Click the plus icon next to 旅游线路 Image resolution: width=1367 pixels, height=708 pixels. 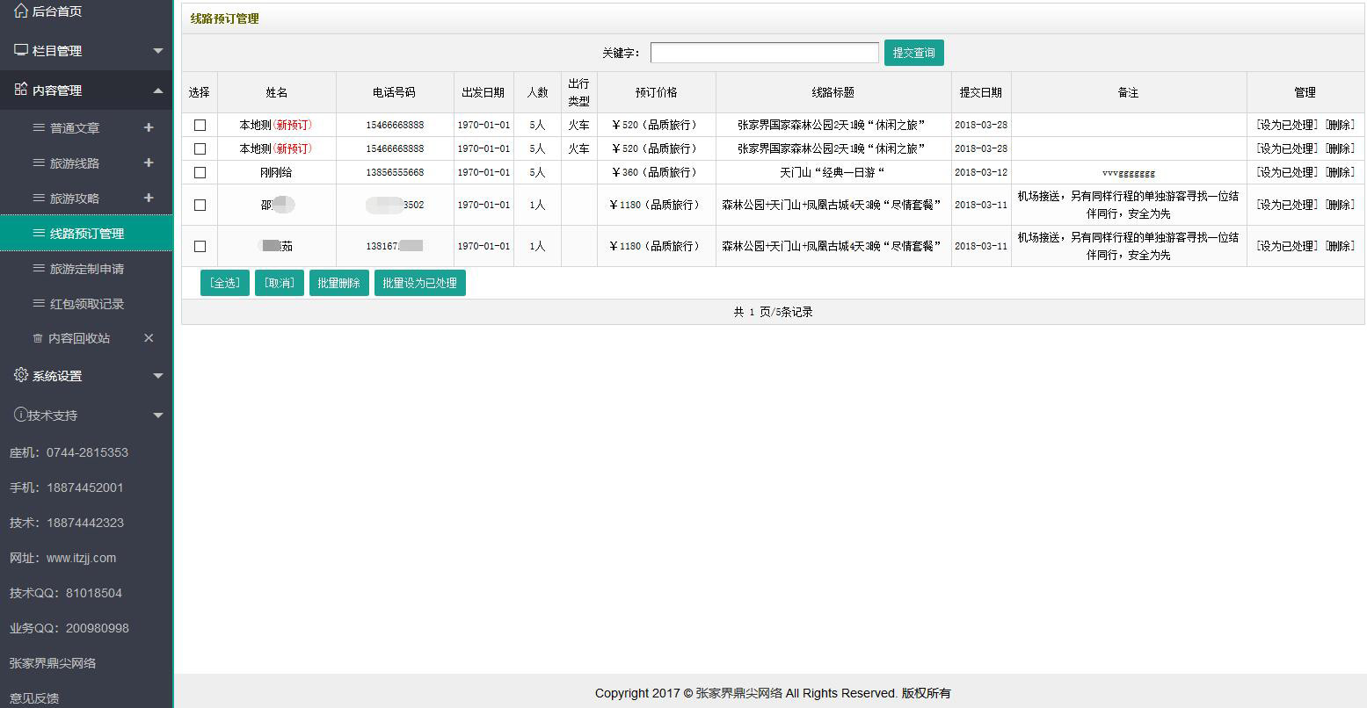pyautogui.click(x=149, y=163)
